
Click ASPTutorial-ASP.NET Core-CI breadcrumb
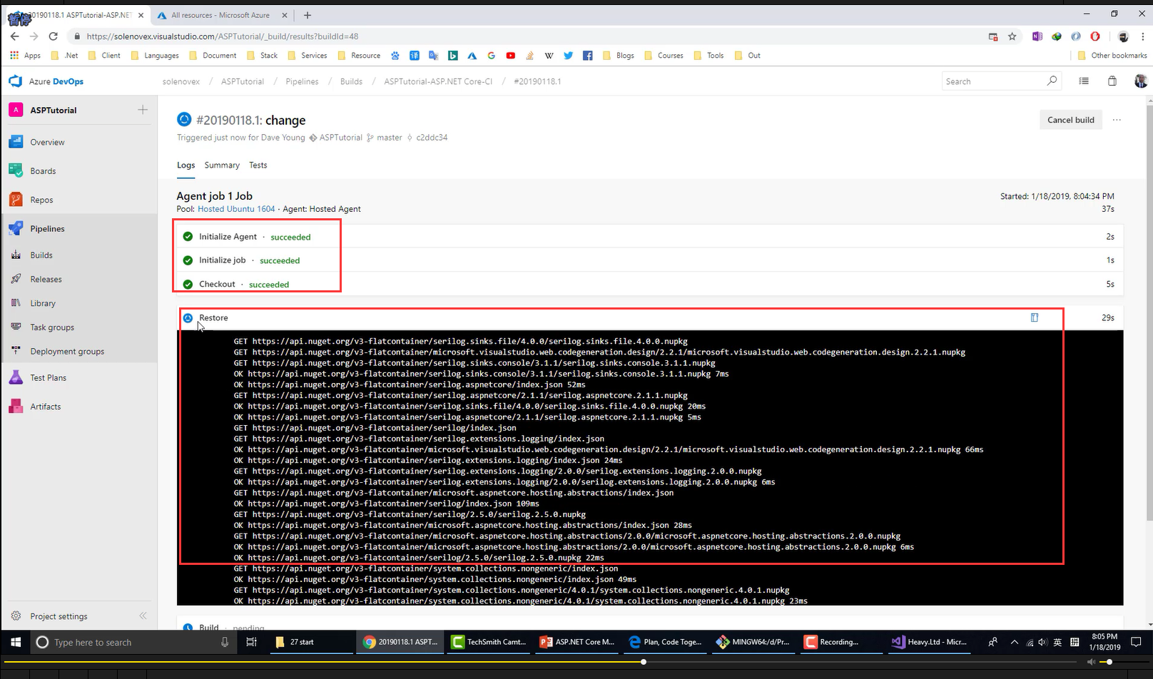coord(438,81)
